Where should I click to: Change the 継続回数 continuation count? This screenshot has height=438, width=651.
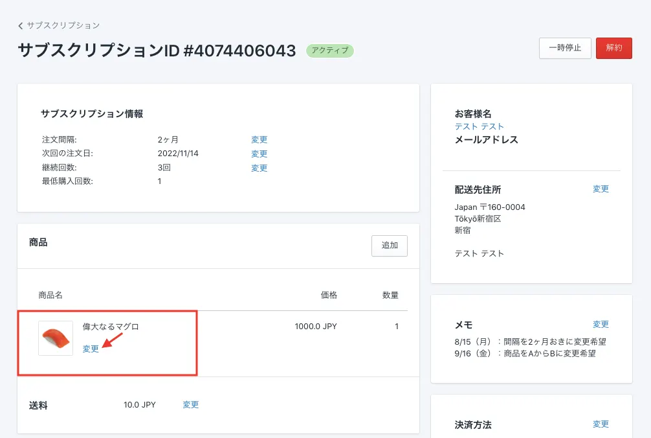coord(259,168)
